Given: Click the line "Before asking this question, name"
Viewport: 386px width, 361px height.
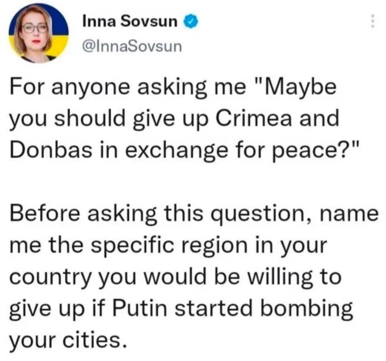Looking at the screenshot, I should pos(194,214).
